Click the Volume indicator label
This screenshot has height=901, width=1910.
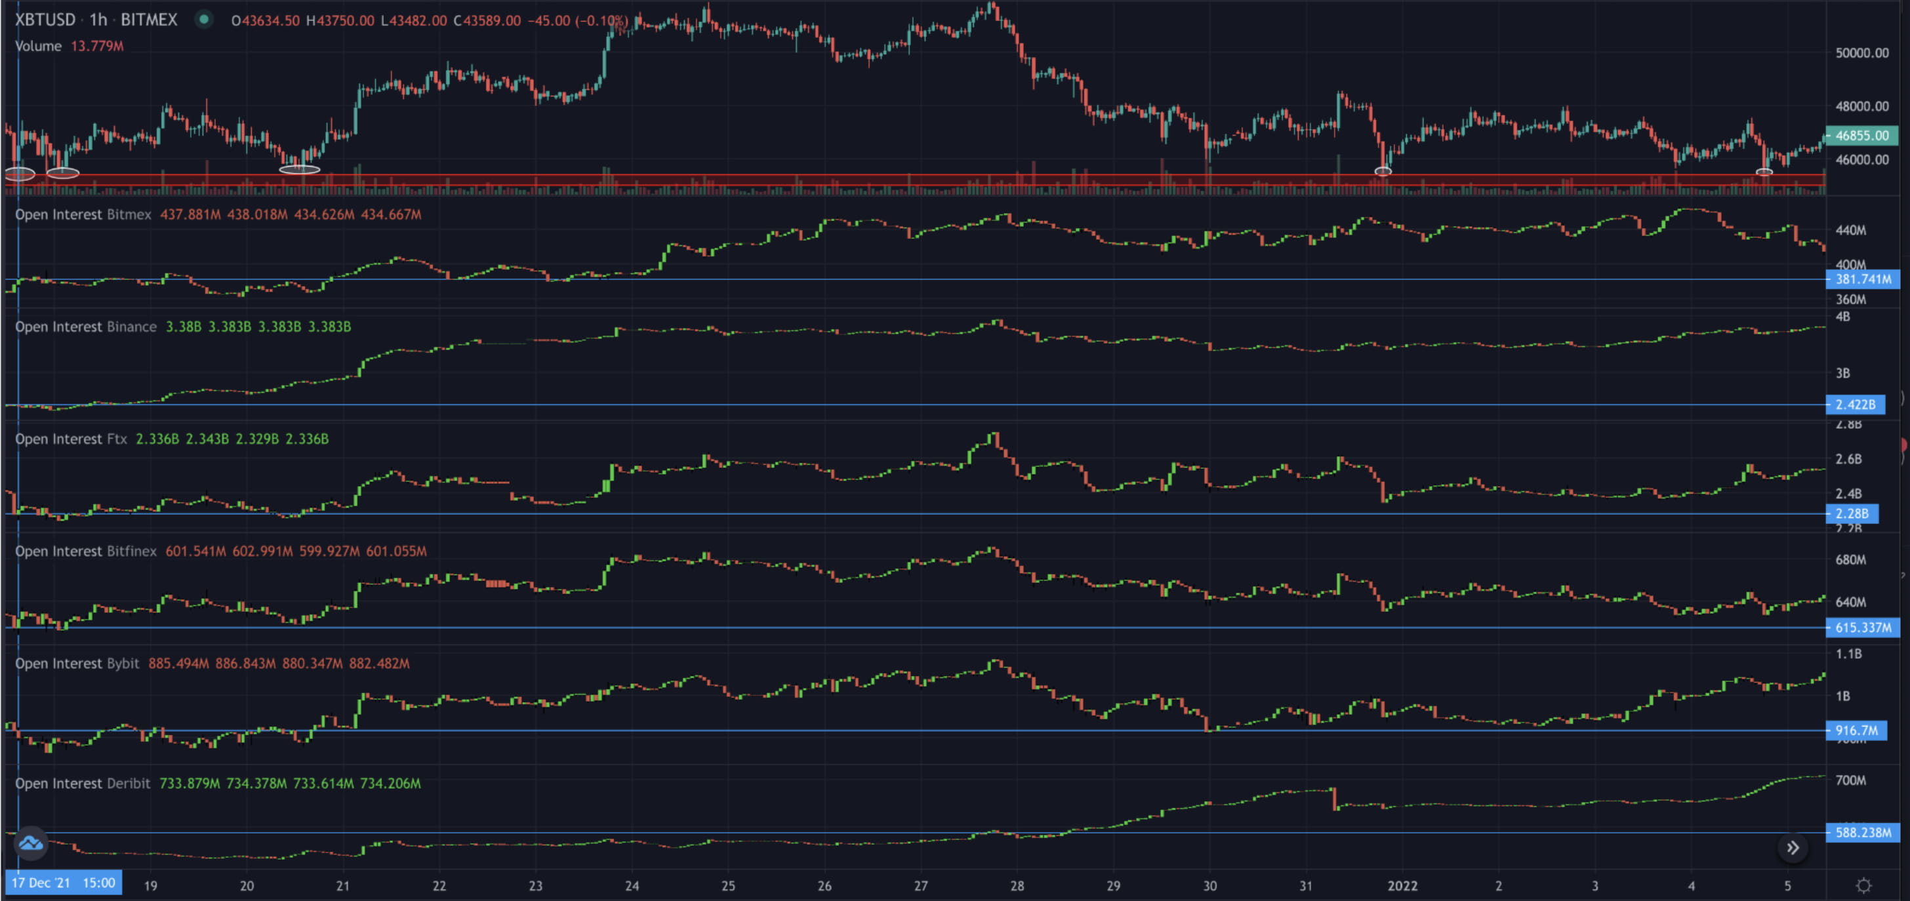38,46
